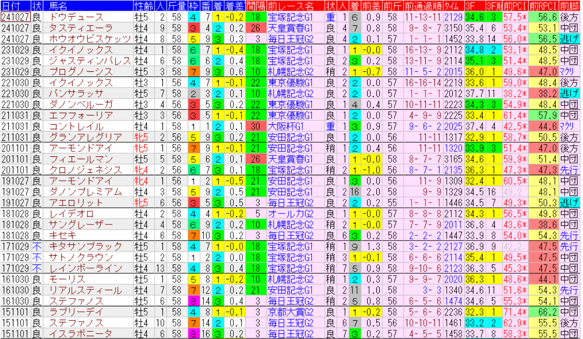This screenshot has height=339, width=583.
Task: Select the 前PCI column header
Action: pos(514,6)
